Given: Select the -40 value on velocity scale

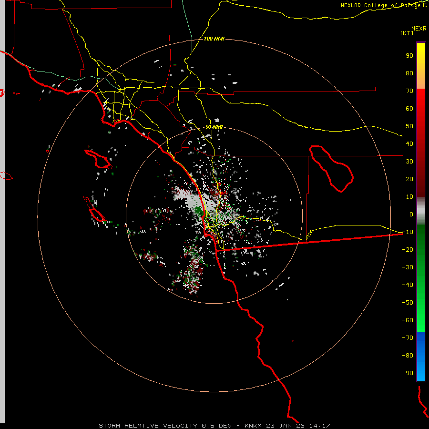Looking at the screenshot, I should point(408,285).
